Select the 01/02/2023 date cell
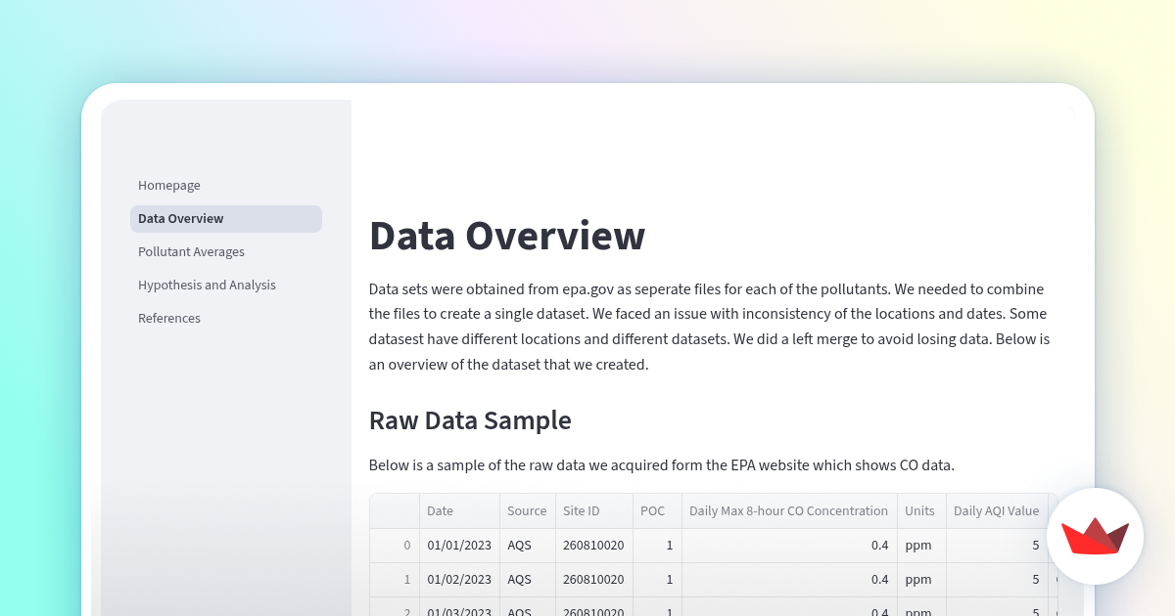1175x616 pixels. click(x=459, y=580)
